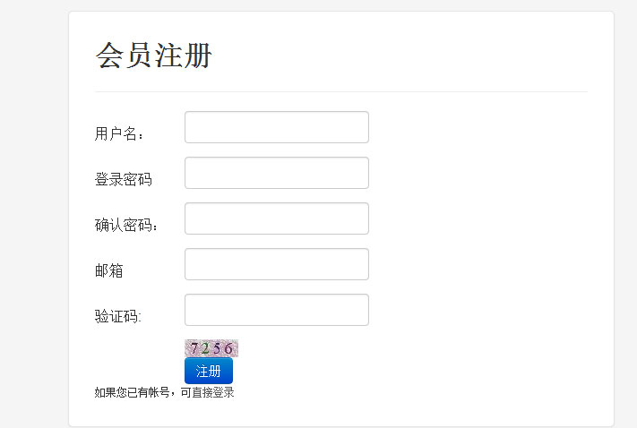Click digit 6 in the captcha image
The image size is (637, 428).
228,348
